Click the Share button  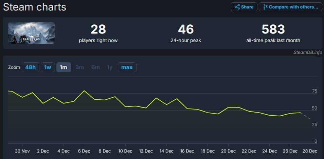(x=244, y=7)
